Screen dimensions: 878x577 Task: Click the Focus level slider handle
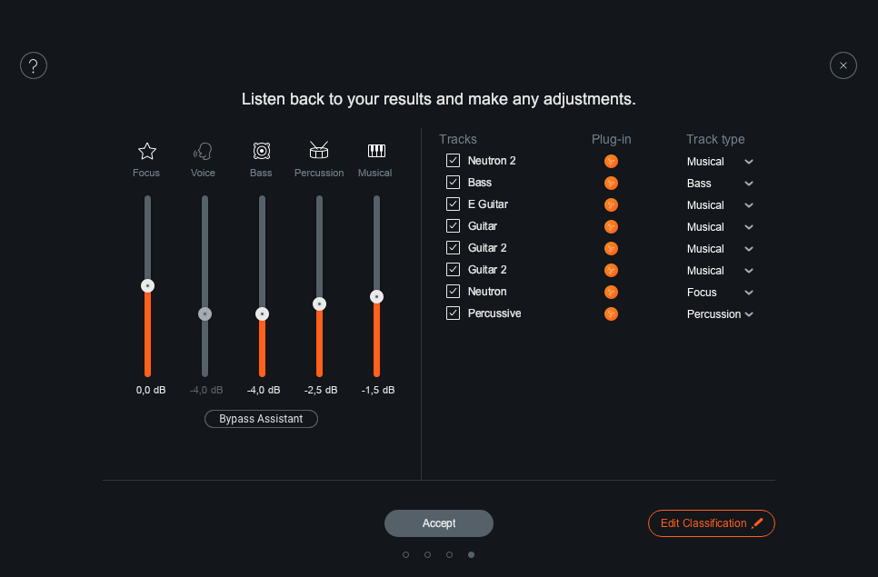[147, 285]
